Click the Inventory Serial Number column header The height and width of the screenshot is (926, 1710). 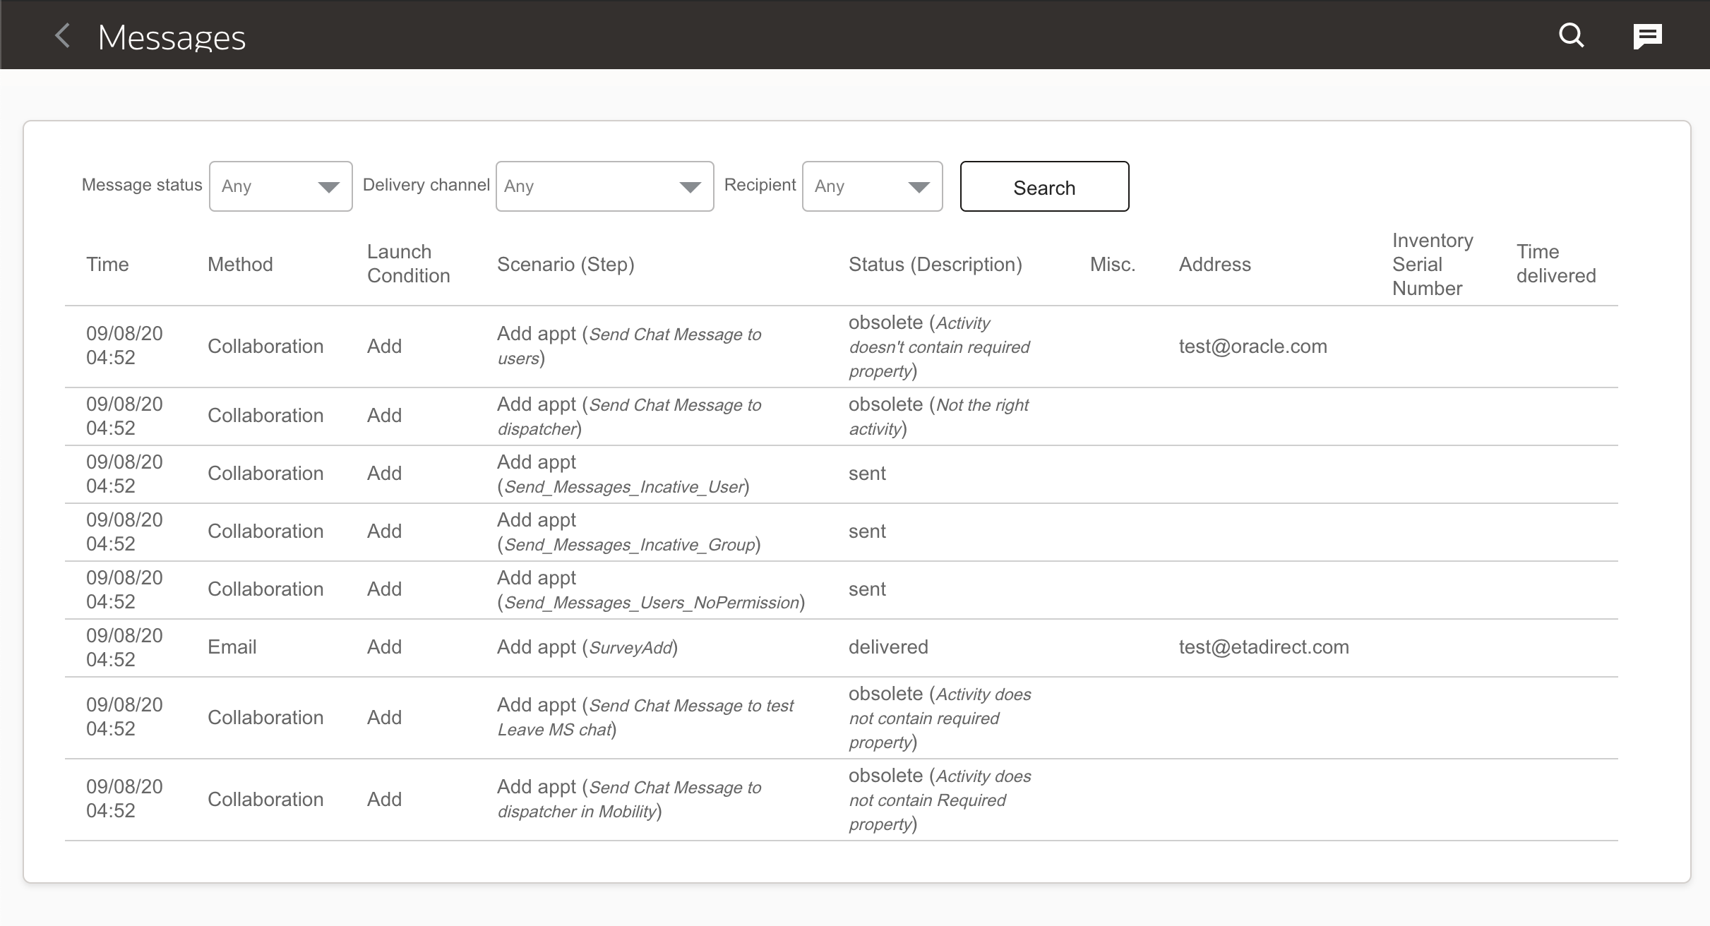point(1431,264)
